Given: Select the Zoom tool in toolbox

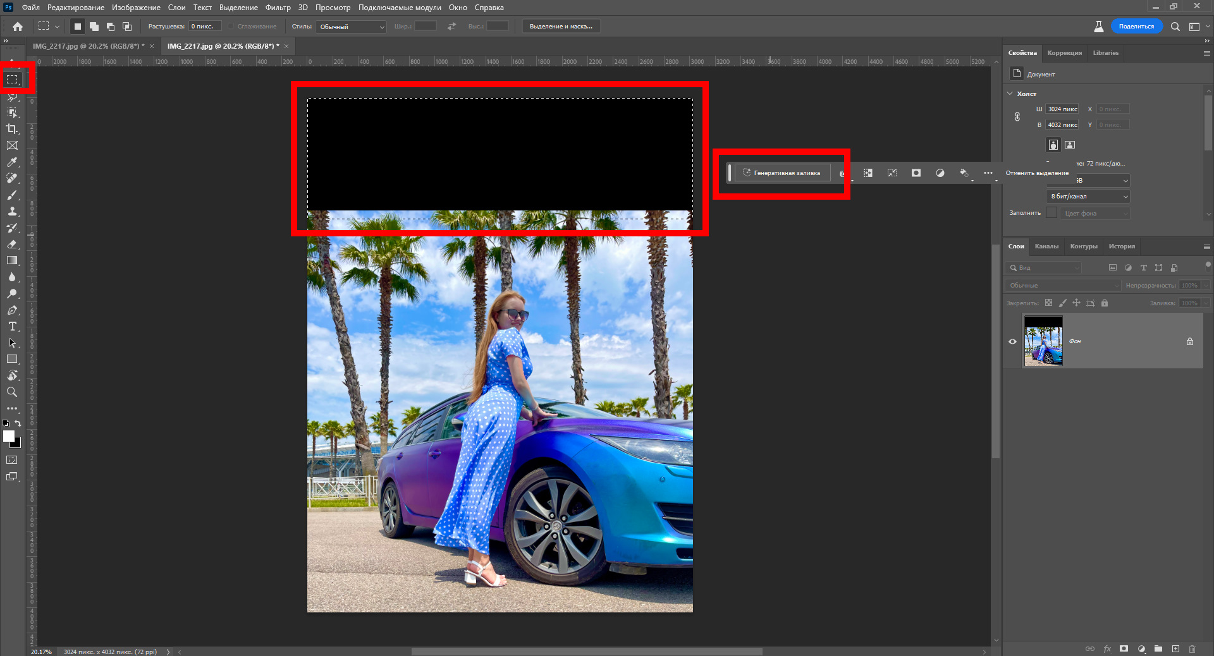Looking at the screenshot, I should tap(12, 392).
